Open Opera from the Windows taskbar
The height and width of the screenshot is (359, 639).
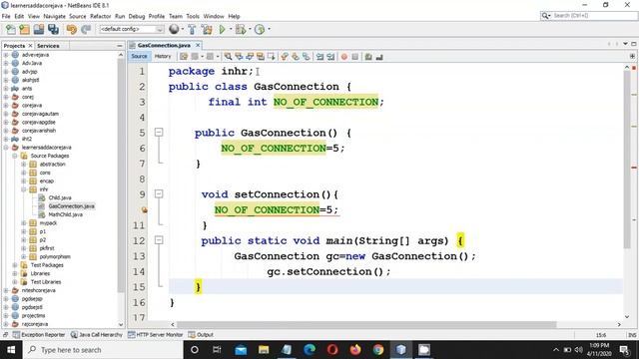(332, 350)
